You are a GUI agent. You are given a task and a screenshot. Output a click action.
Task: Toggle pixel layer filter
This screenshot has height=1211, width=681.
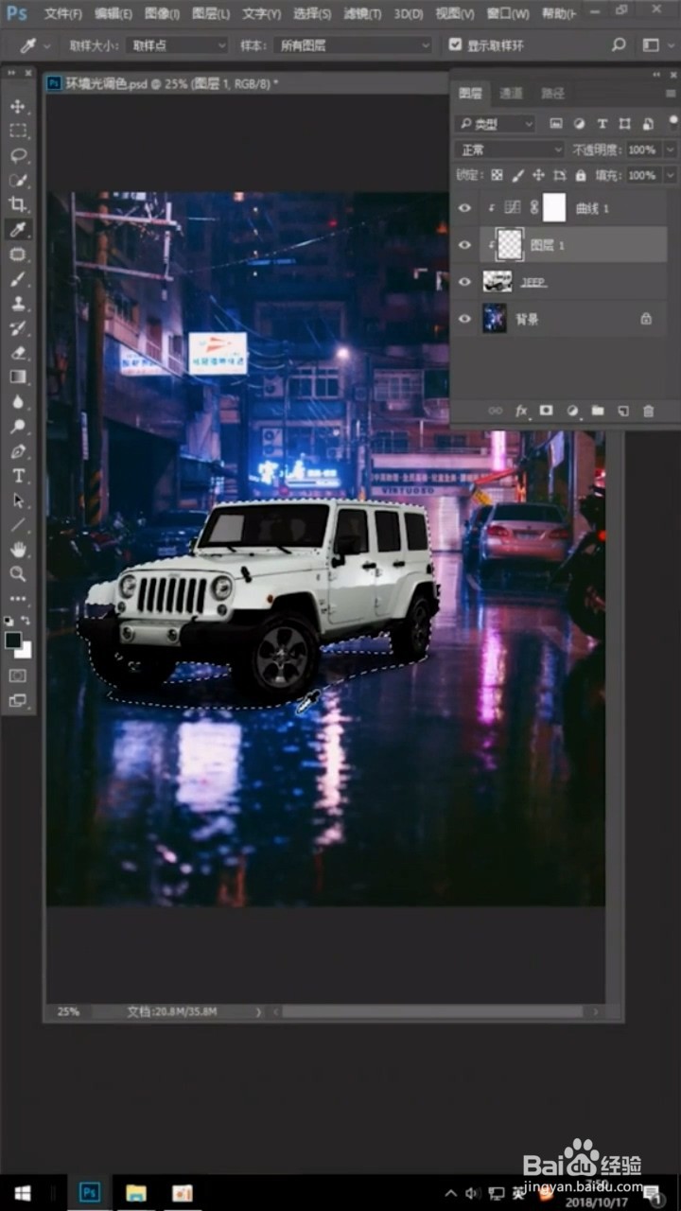[555, 124]
